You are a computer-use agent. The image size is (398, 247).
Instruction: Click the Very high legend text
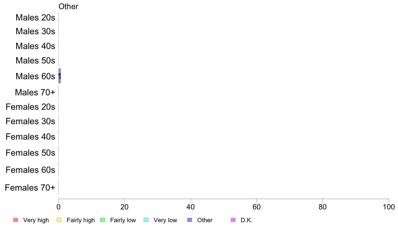(36, 220)
